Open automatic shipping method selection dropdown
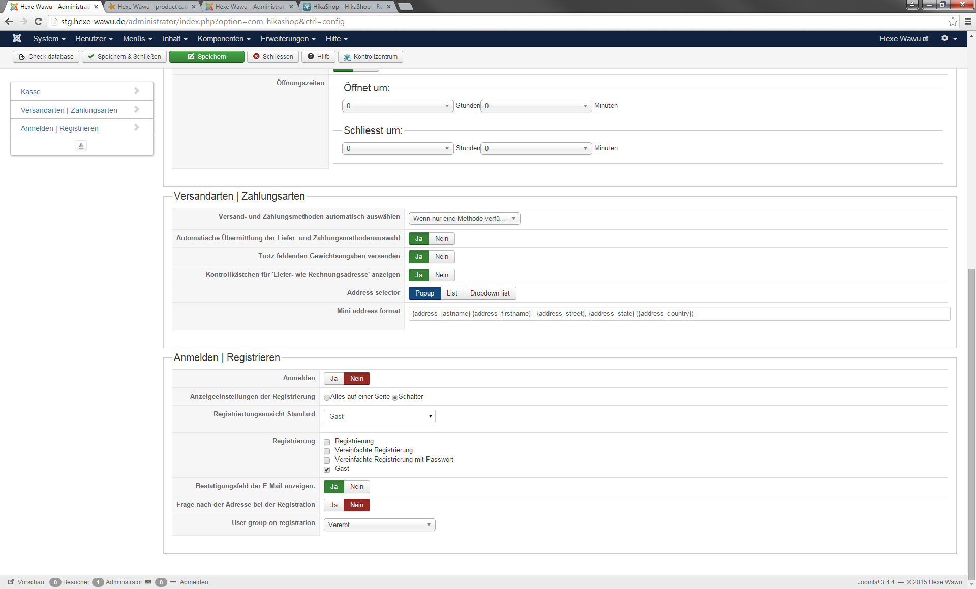Viewport: 976px width, 589px height. coord(464,219)
